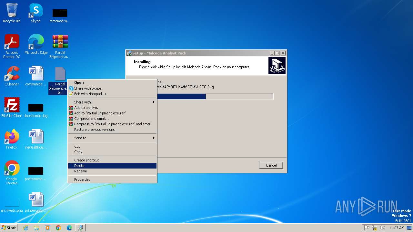Open File Explorer from taskbar
This screenshot has width=413, height=232.
click(36, 228)
